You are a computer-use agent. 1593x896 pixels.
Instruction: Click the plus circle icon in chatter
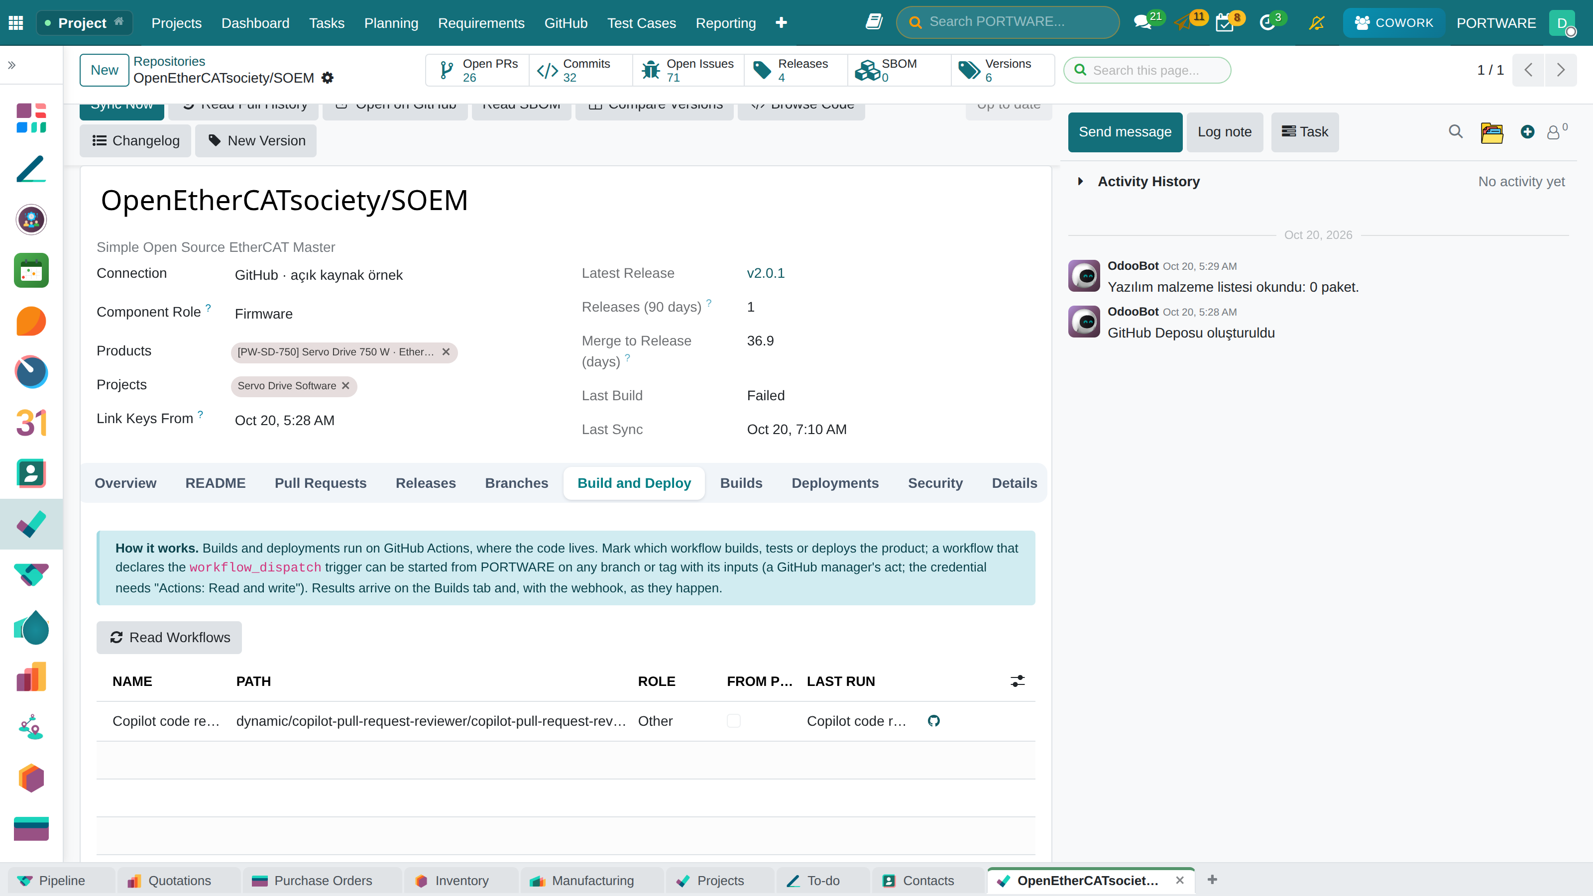tap(1527, 132)
